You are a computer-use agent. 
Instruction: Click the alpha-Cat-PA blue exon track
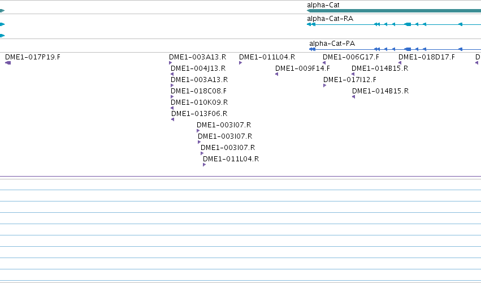395,49
